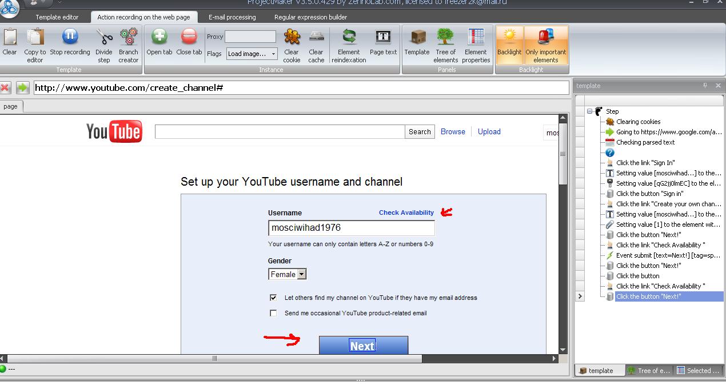Close the template side panel
This screenshot has width=726, height=389.
tap(718, 86)
